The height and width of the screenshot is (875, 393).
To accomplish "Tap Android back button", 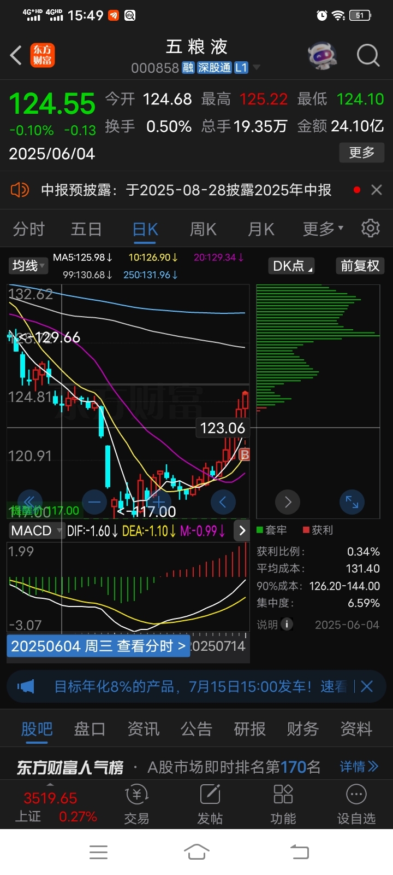I will [299, 851].
